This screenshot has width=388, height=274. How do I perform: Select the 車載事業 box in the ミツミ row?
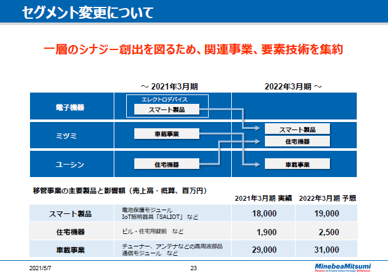coord(166,134)
